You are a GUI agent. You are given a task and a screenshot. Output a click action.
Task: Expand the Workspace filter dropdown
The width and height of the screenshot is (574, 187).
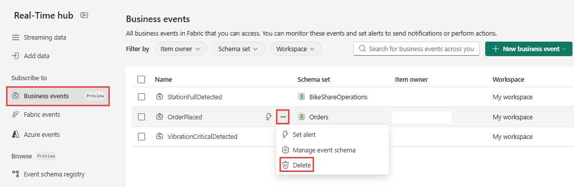pyautogui.click(x=296, y=49)
